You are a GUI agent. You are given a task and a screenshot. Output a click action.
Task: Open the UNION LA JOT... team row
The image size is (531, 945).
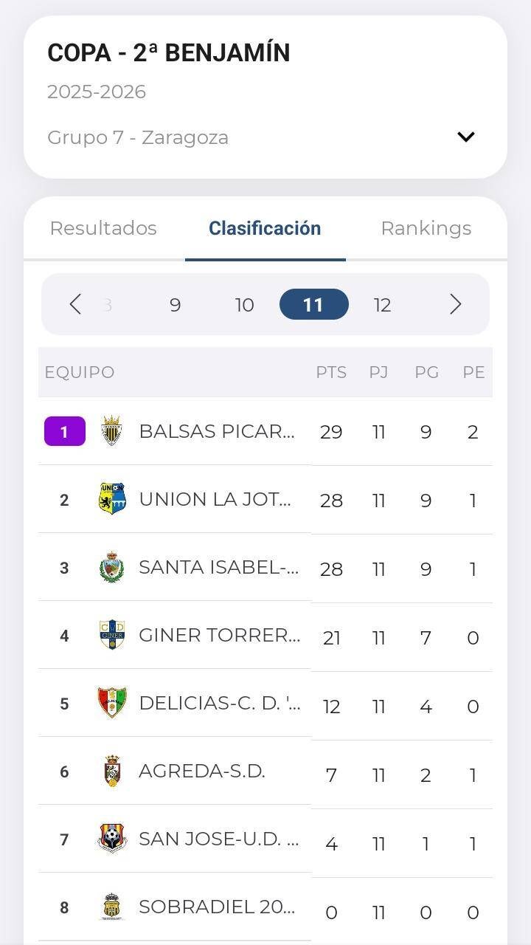point(265,500)
